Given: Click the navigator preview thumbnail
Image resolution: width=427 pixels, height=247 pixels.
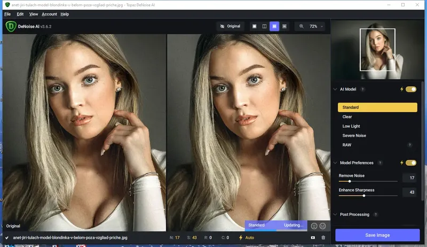Looking at the screenshot, I should pos(377,50).
